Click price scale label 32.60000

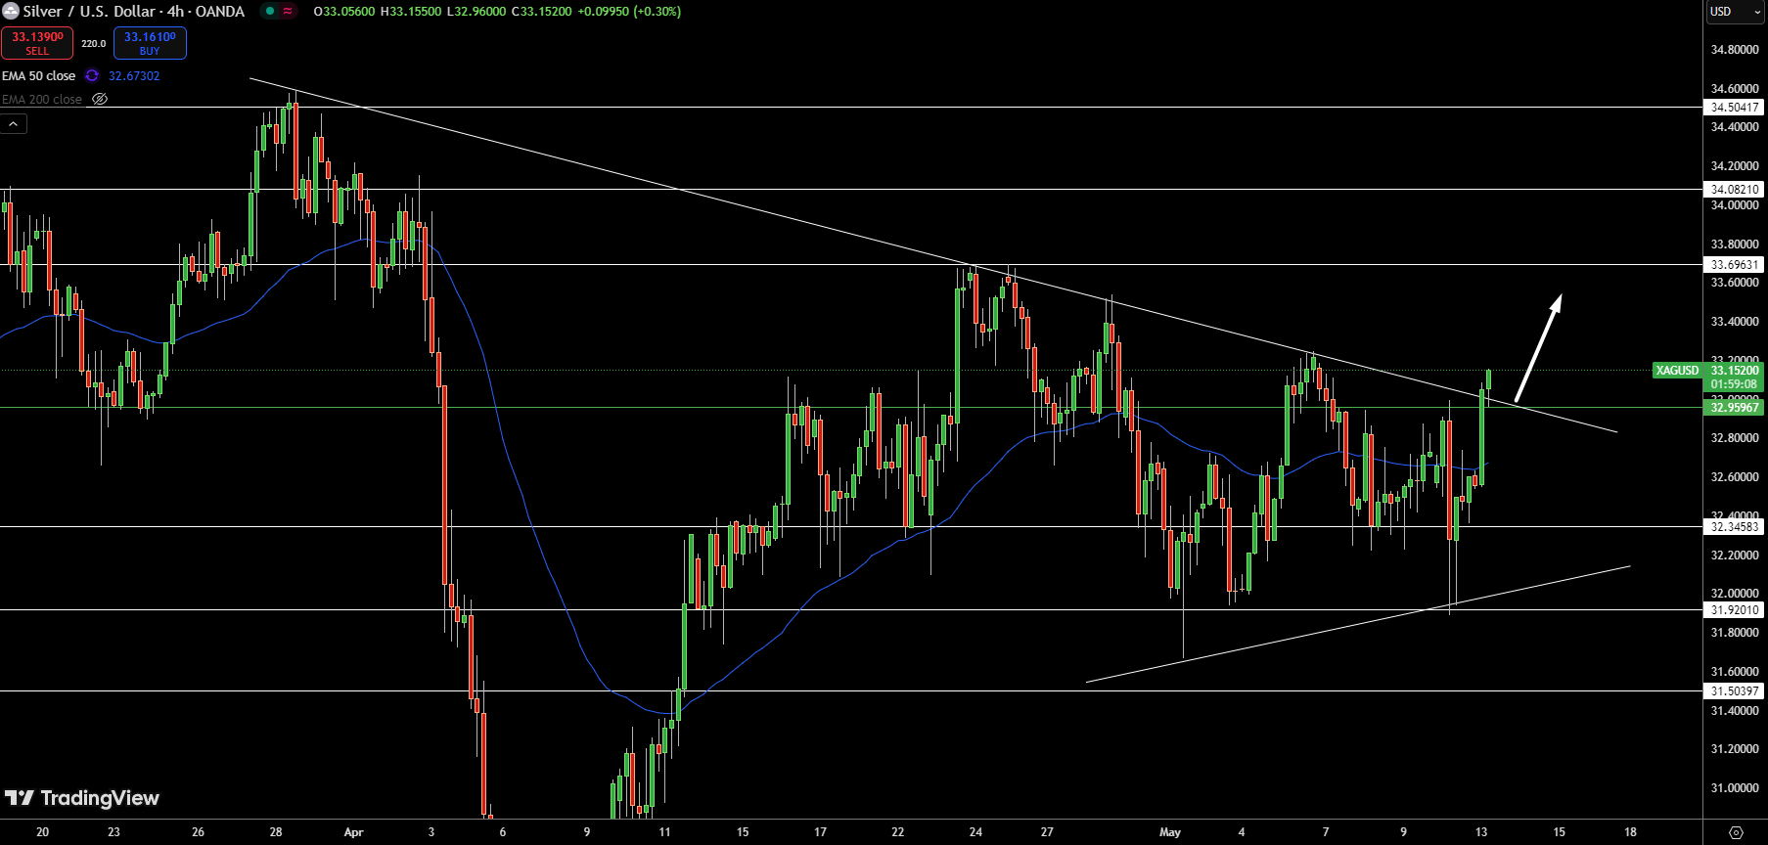tap(1735, 476)
